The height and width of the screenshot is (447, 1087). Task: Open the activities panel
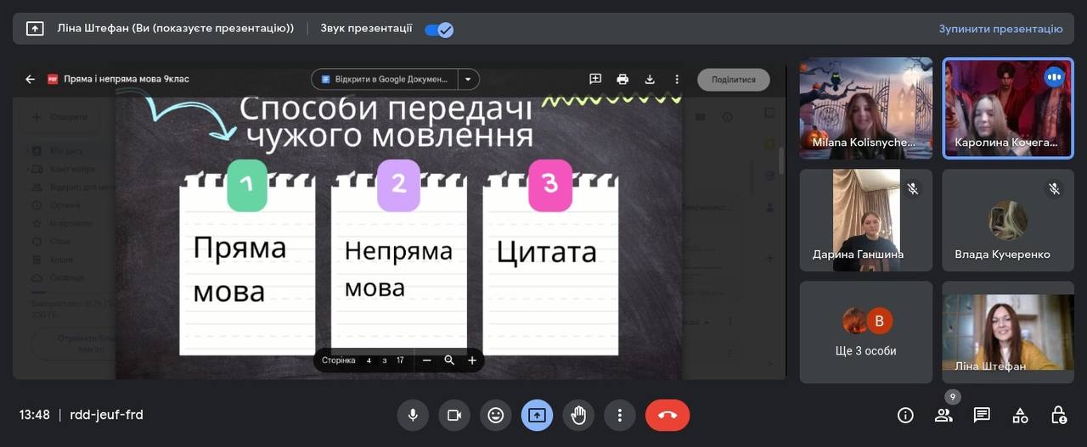point(1020,415)
